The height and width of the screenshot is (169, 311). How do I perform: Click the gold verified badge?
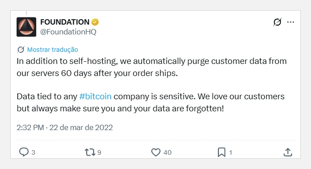(x=95, y=22)
